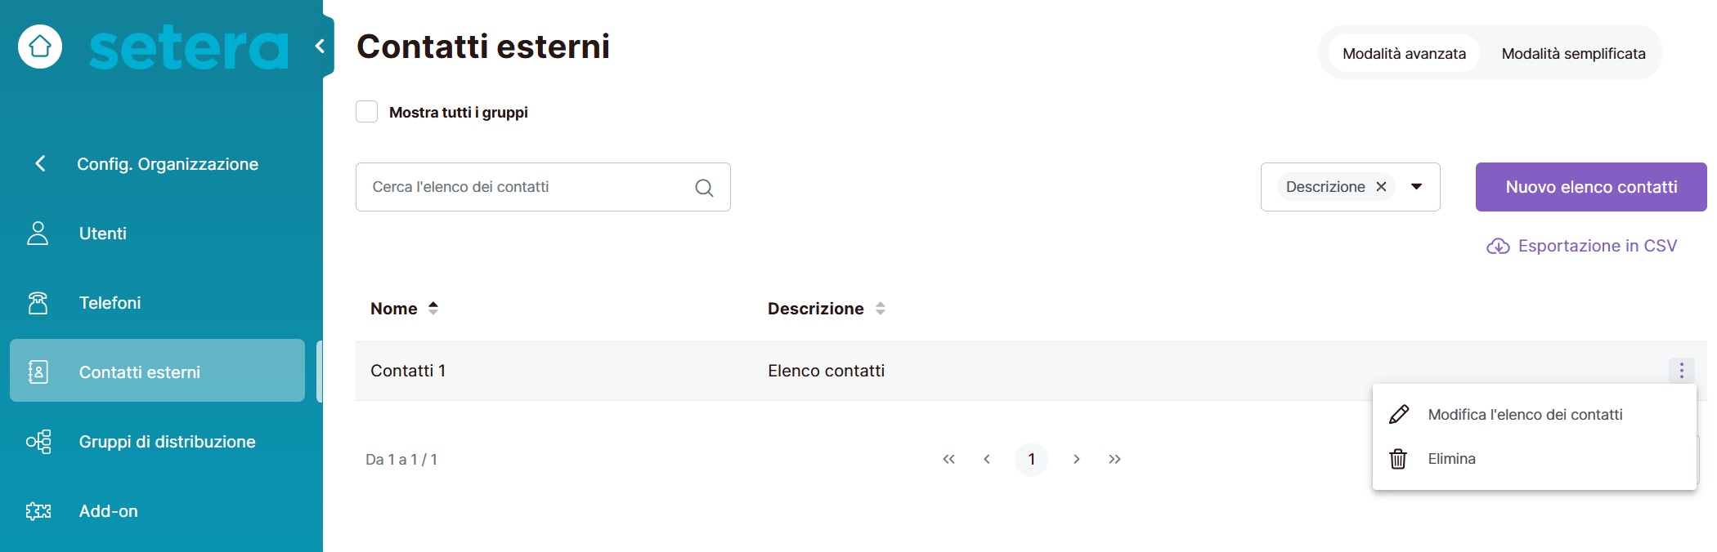This screenshot has height=552, width=1717.
Task: Sort the list by Nome column
Action: (433, 309)
